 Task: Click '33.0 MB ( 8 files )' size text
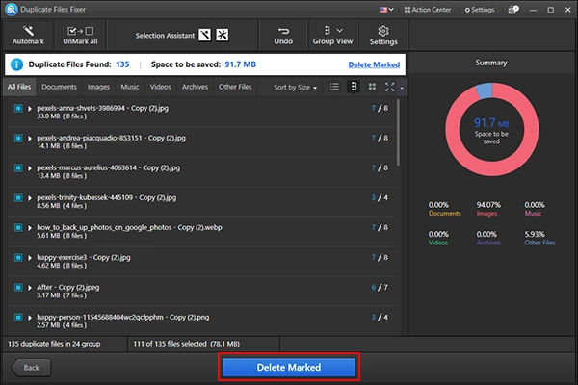click(62, 116)
